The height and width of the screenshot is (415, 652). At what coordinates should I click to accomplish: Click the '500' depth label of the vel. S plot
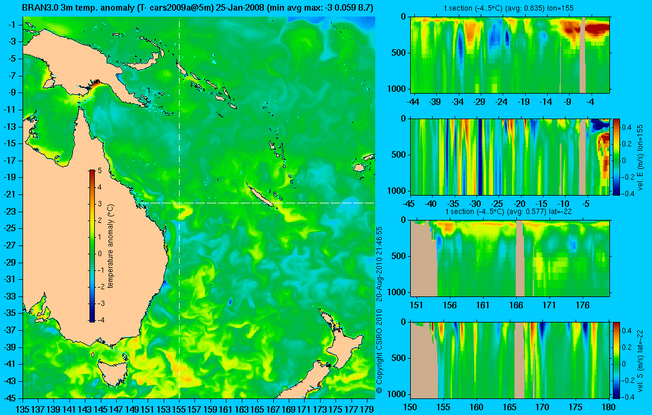coord(399,358)
